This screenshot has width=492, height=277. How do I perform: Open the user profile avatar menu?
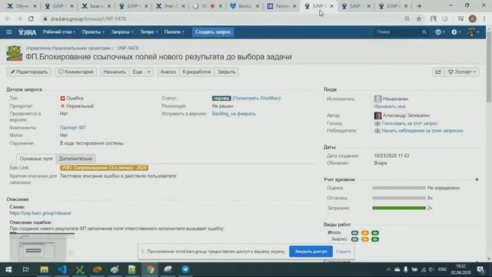click(x=473, y=32)
